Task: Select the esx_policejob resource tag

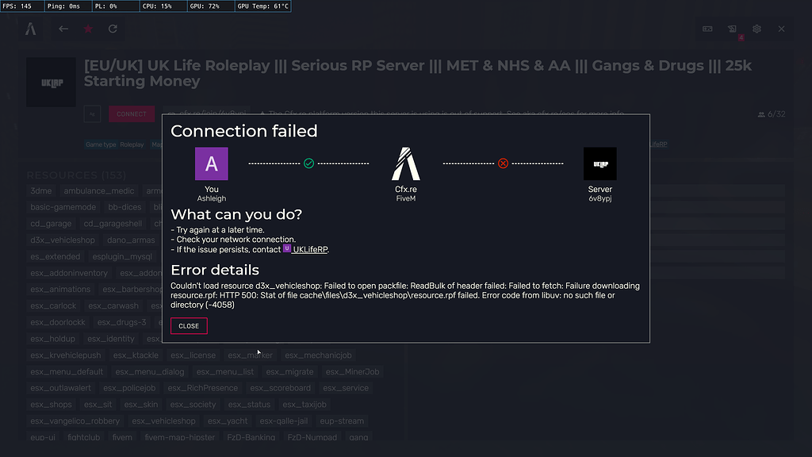Action: (131, 388)
